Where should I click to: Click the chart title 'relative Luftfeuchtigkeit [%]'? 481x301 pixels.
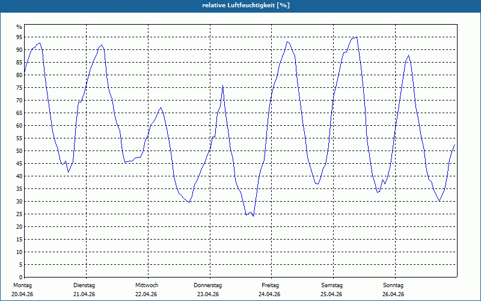click(x=246, y=5)
